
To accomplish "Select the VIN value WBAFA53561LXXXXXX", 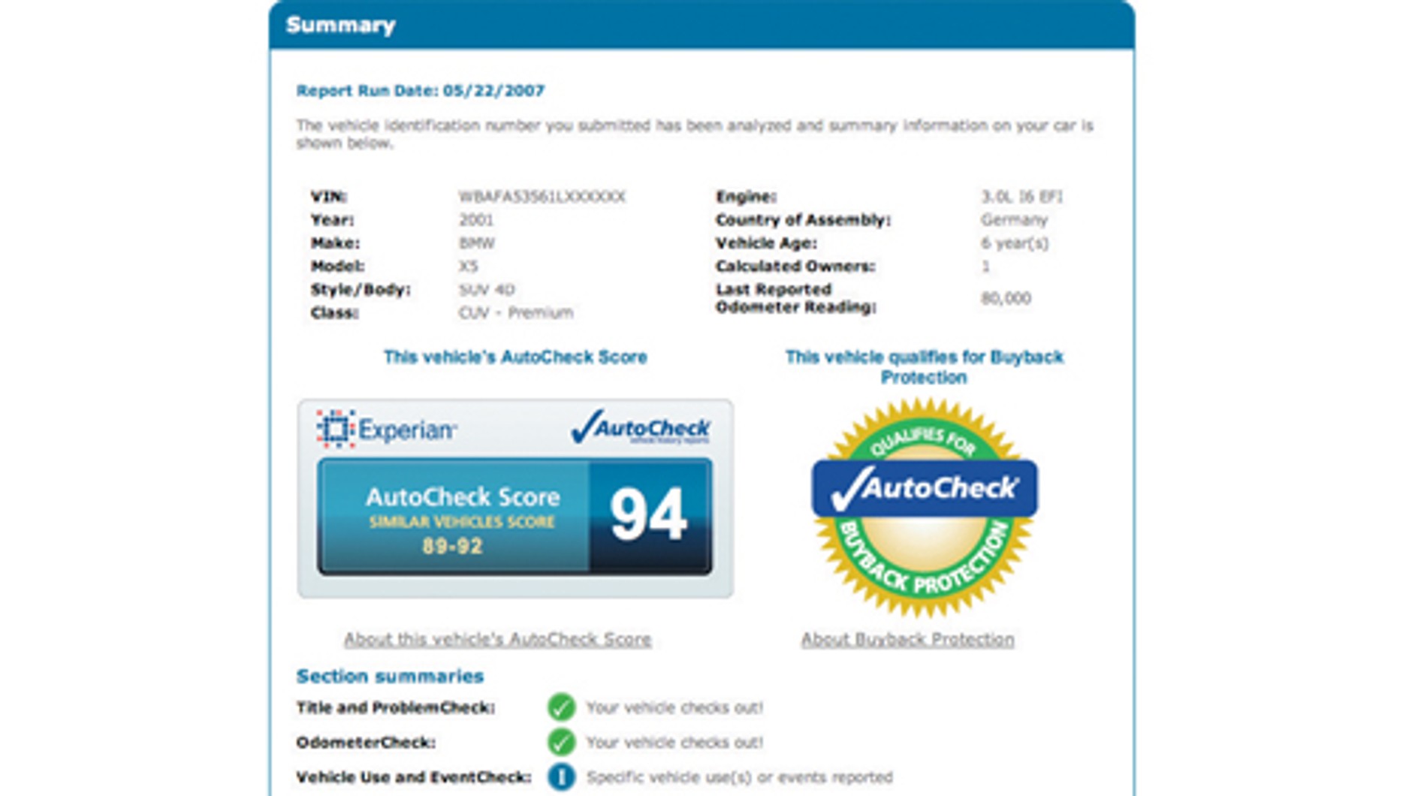I will (x=542, y=197).
